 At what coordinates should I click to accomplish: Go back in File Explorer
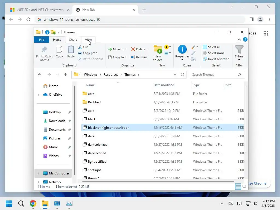tap(40, 75)
